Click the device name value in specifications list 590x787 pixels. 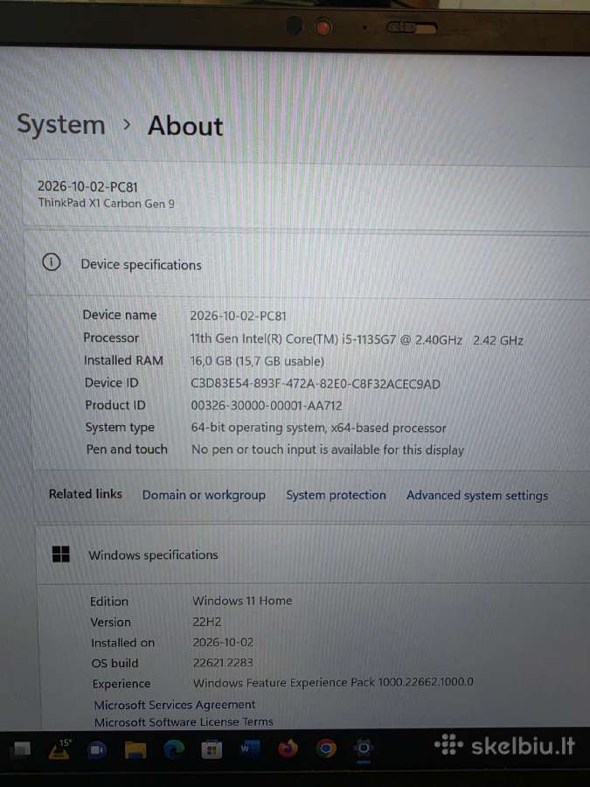coord(239,317)
